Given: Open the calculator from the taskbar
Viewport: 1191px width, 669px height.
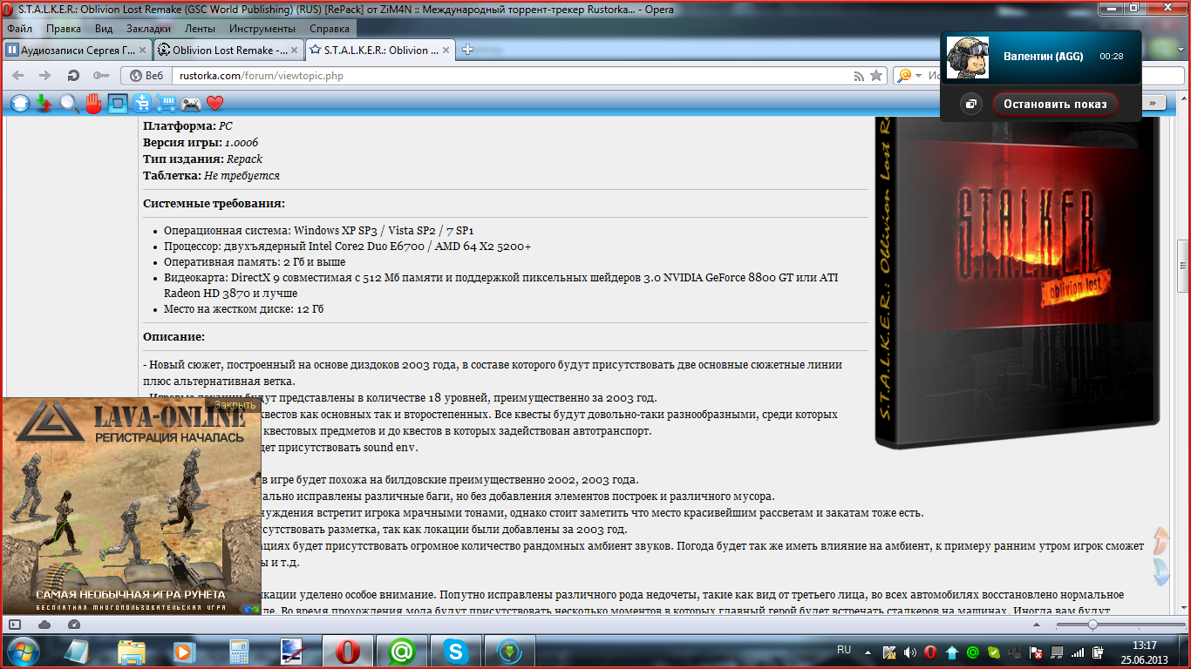Looking at the screenshot, I should [238, 651].
